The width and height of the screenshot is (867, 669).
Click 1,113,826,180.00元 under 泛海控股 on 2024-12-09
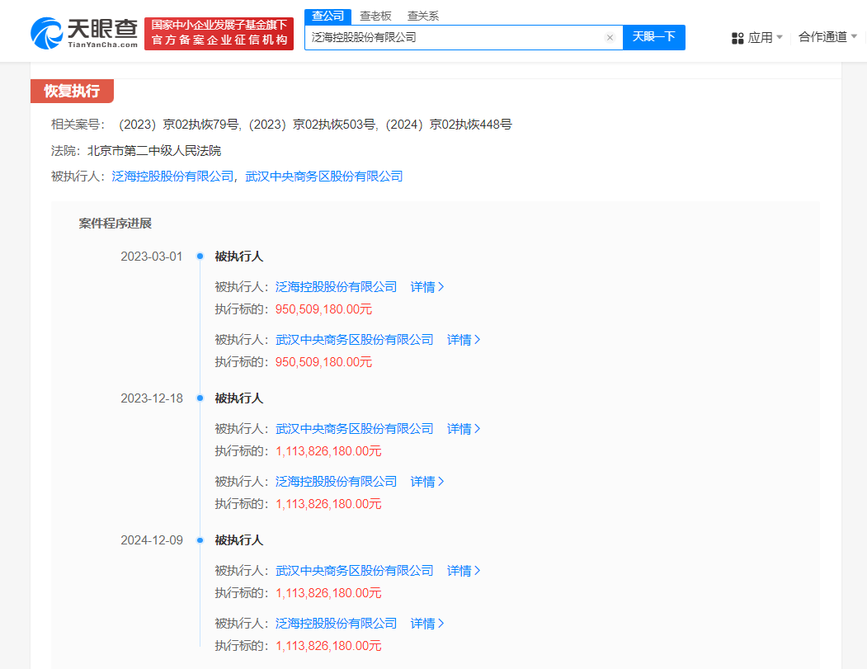click(328, 646)
